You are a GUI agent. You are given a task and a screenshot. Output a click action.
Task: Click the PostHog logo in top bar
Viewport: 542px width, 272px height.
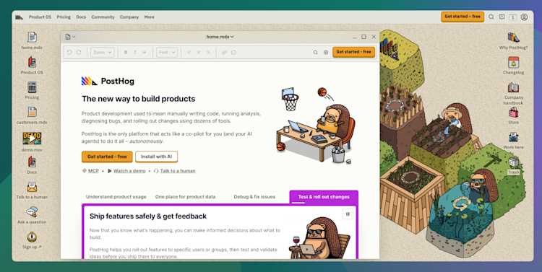coord(20,17)
